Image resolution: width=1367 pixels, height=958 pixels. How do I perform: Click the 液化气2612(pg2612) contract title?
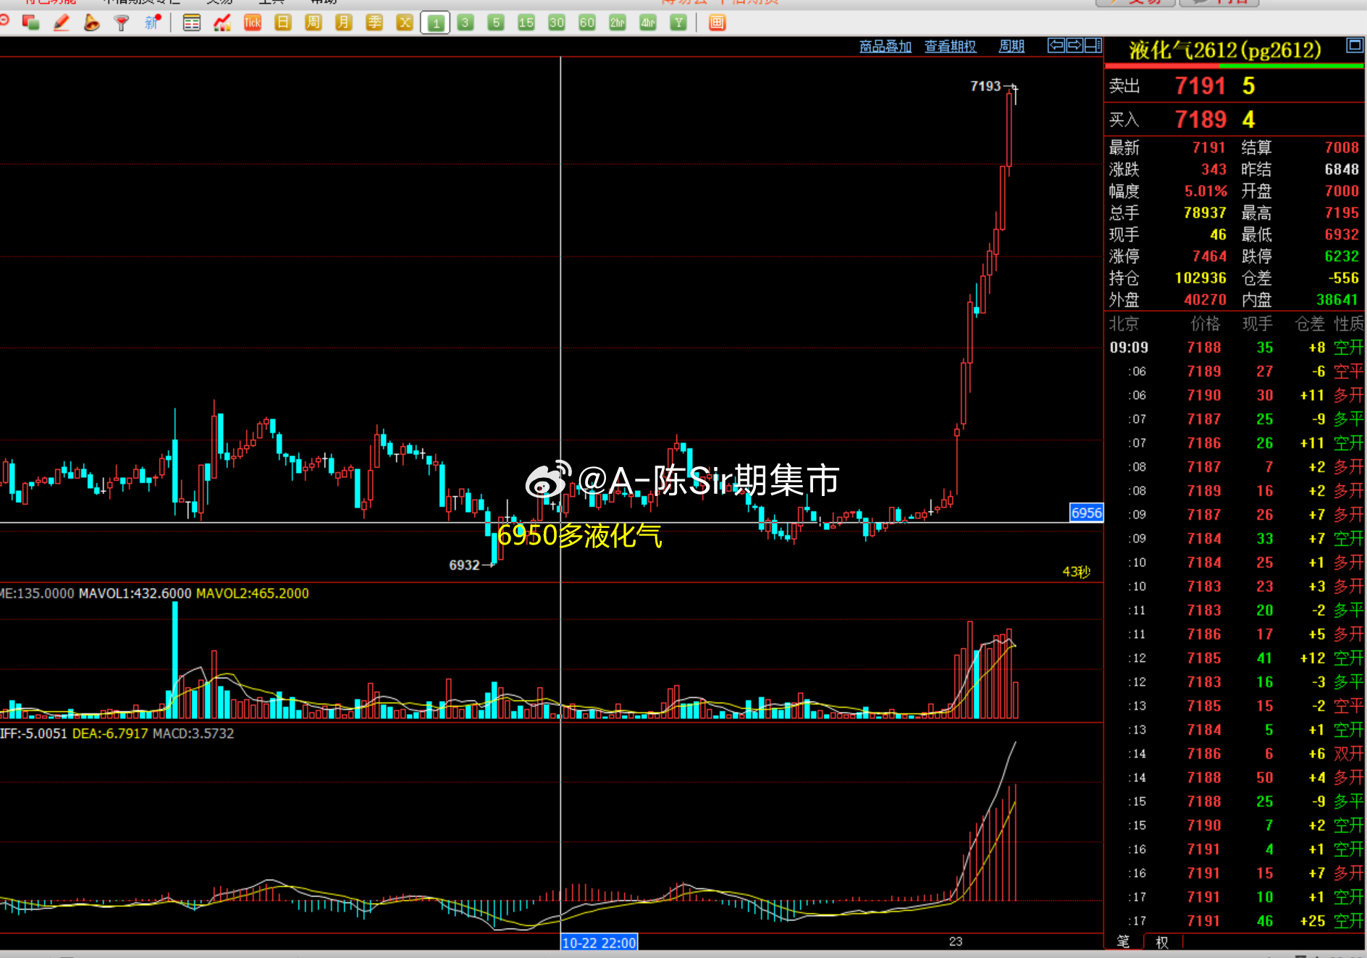tap(1225, 50)
